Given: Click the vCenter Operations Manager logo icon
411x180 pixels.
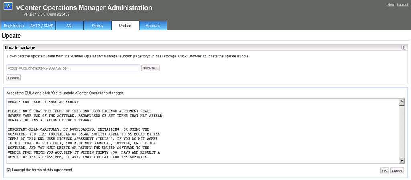Looking at the screenshot, I should (8, 8).
